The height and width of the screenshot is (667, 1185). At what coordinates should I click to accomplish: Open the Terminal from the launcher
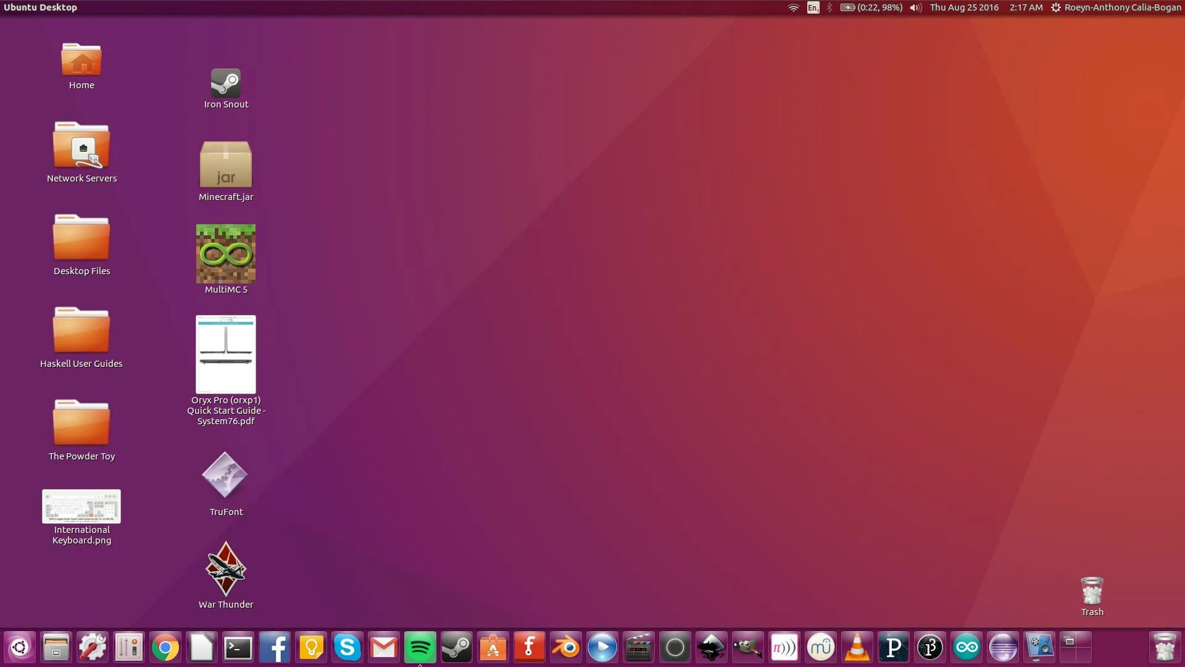point(238,647)
